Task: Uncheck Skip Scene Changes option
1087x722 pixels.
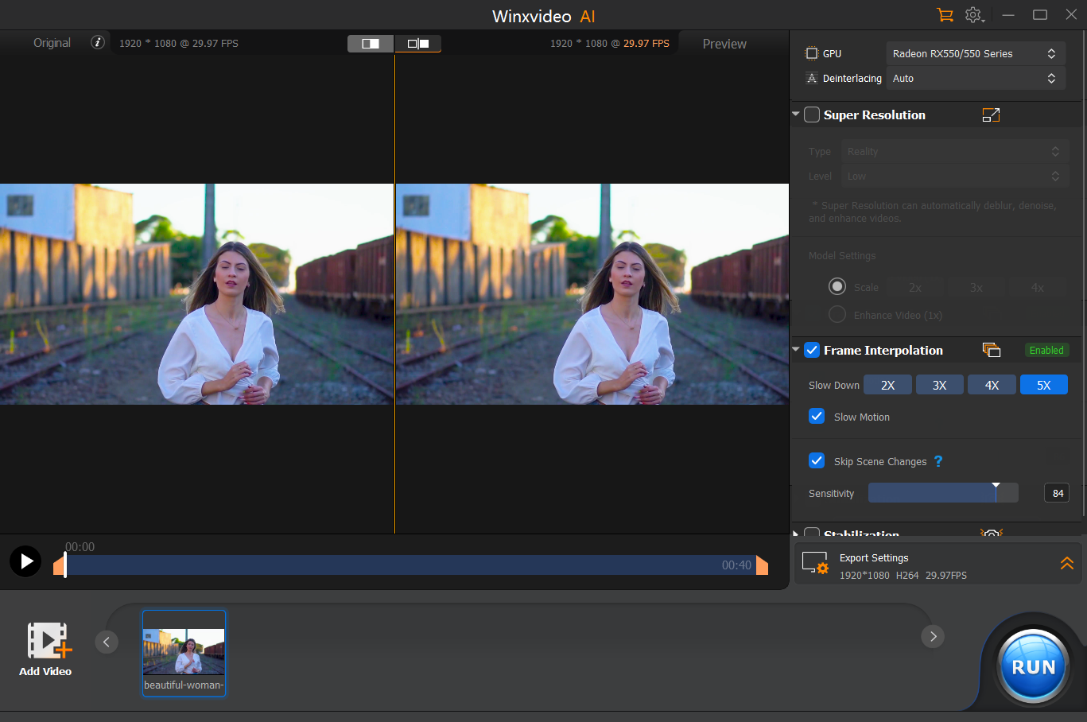Action: point(817,461)
